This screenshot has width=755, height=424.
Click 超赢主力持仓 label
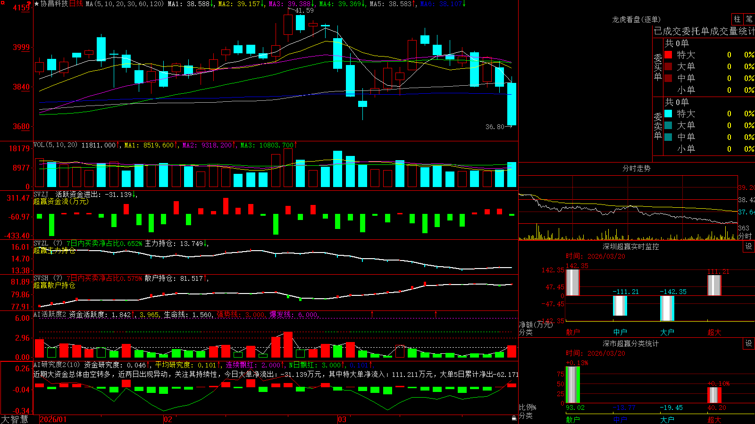[54, 250]
